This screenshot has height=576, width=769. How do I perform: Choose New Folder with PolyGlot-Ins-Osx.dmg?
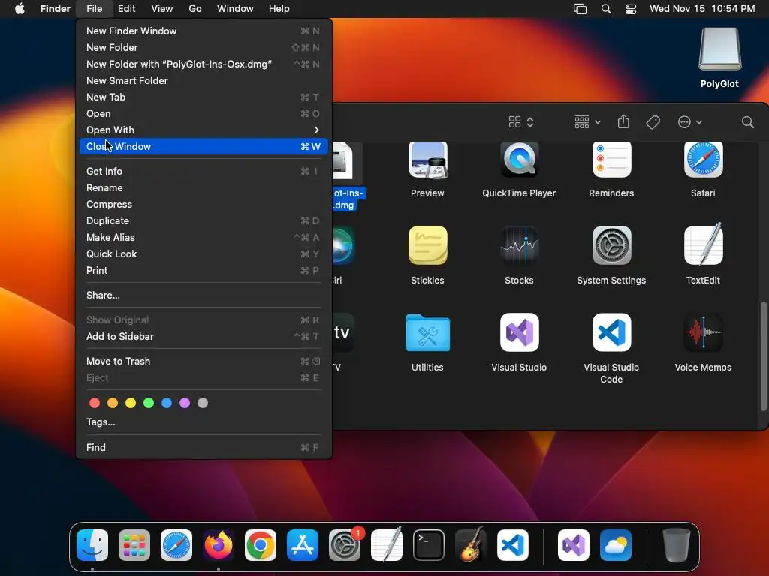pos(204,64)
